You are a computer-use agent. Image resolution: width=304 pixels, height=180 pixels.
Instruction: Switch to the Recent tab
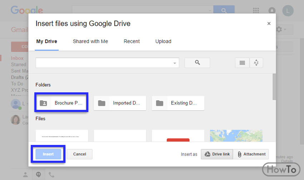pyautogui.click(x=132, y=42)
